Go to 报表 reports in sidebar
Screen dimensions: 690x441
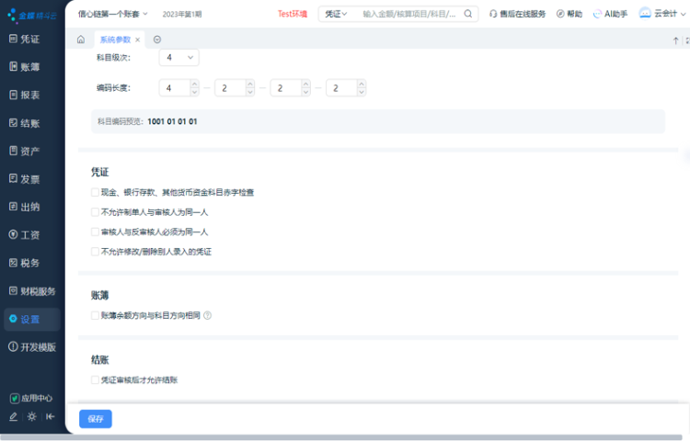click(29, 95)
